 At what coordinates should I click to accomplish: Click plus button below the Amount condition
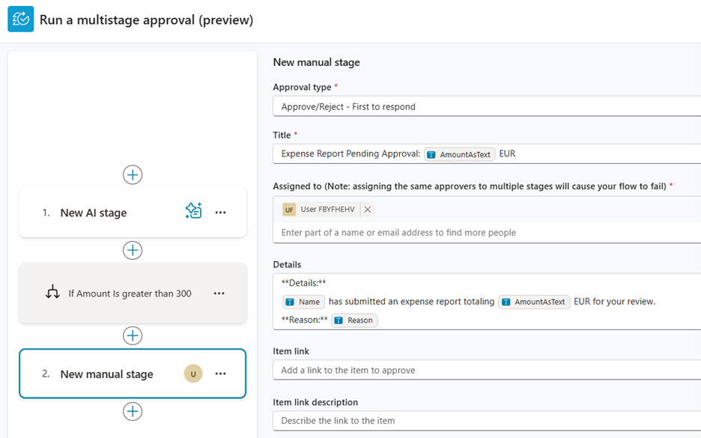133,335
